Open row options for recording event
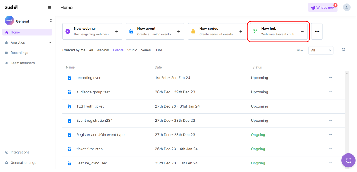 330,78
